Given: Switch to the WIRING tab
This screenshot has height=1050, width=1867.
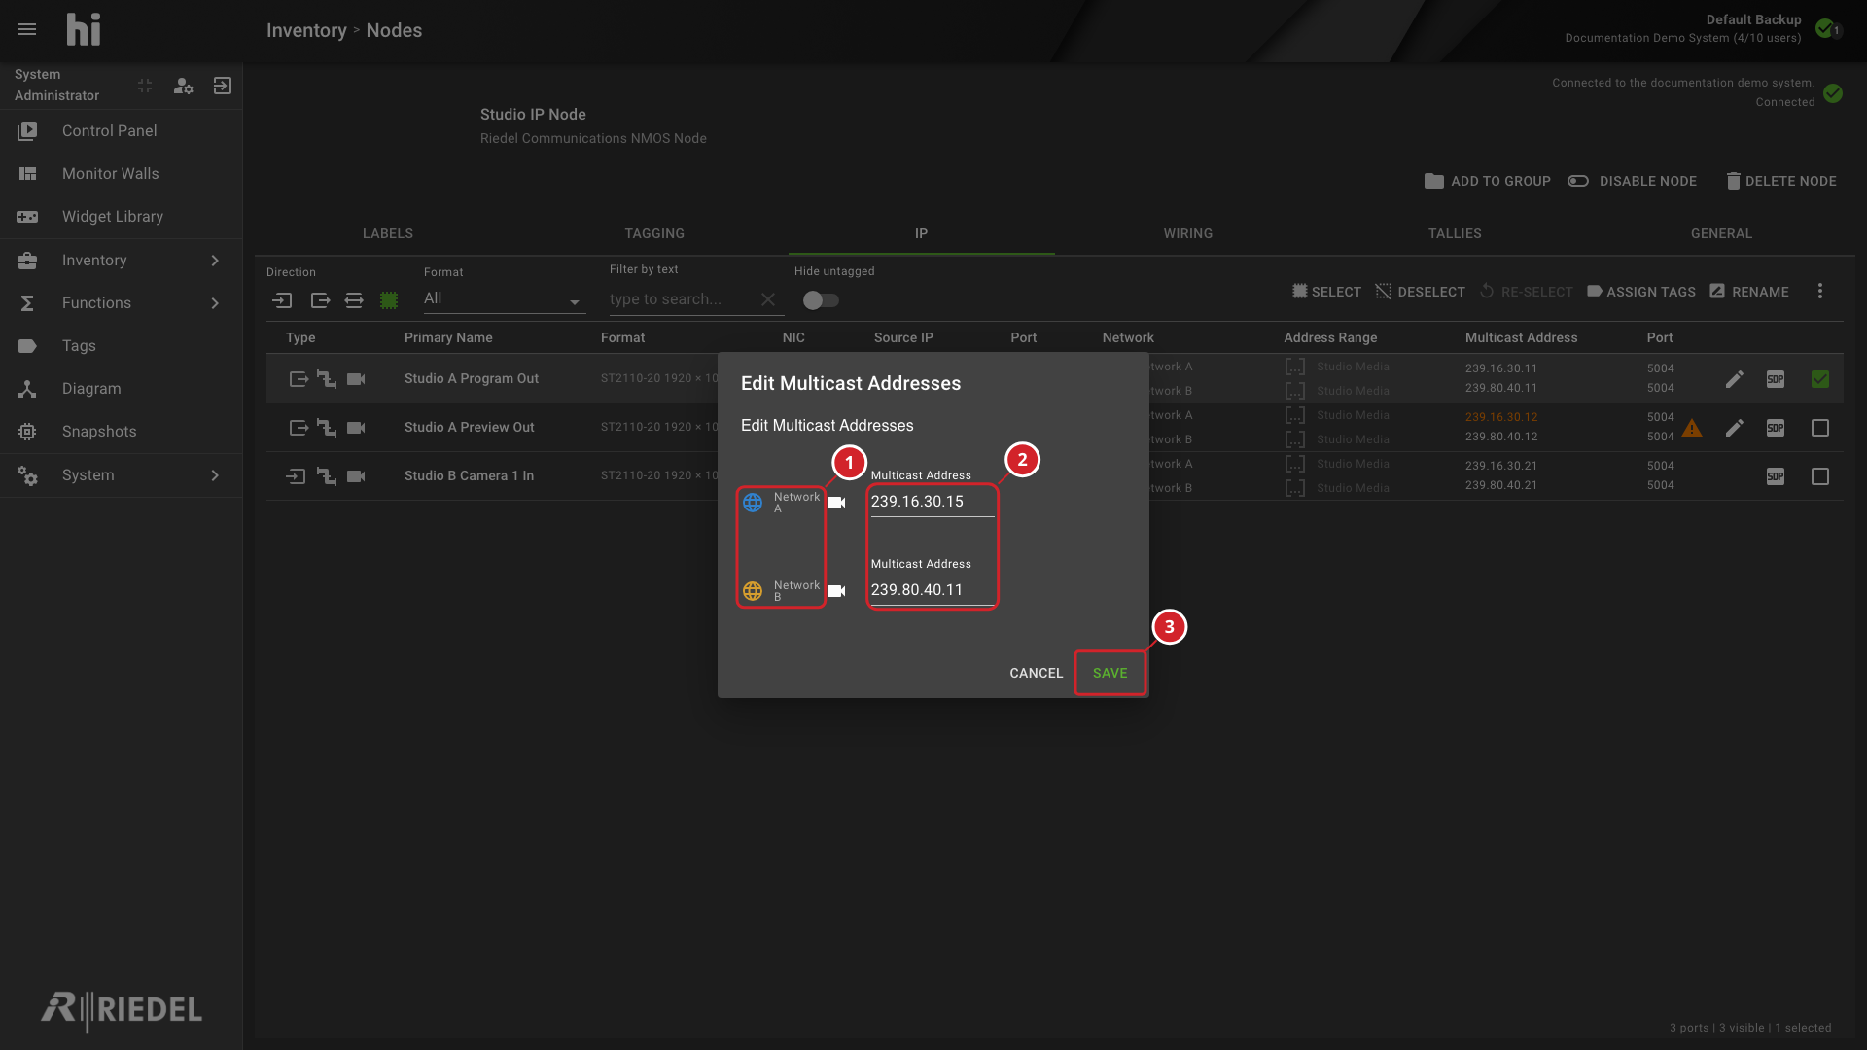Looking at the screenshot, I should [1188, 233].
